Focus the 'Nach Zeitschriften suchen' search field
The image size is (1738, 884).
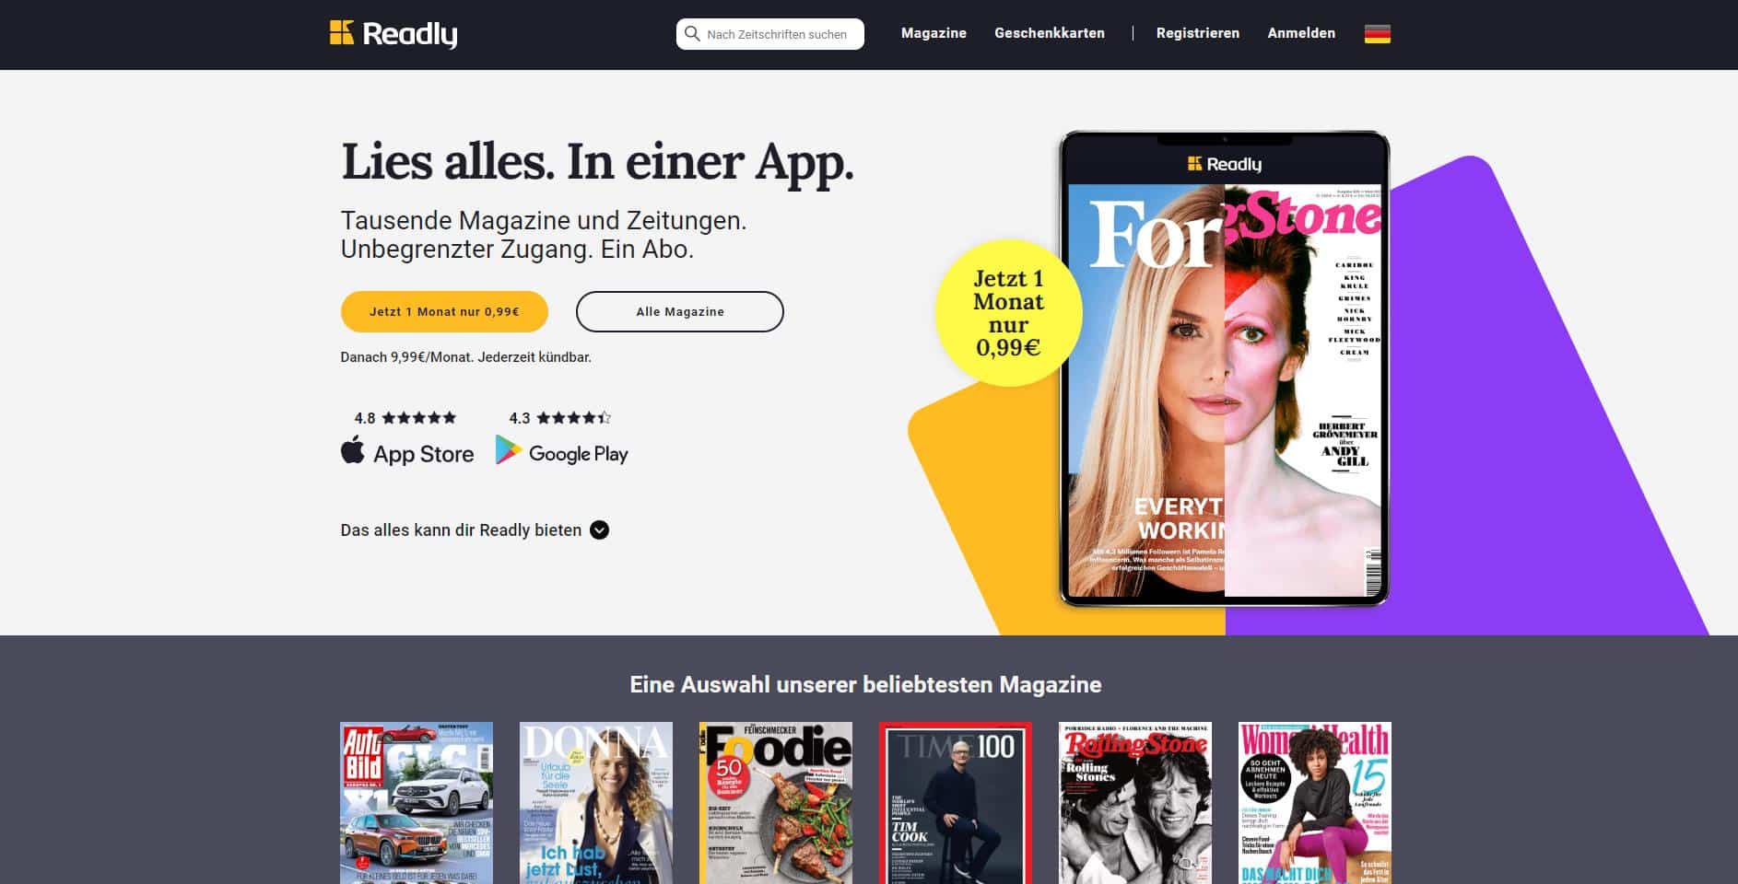[x=770, y=34]
